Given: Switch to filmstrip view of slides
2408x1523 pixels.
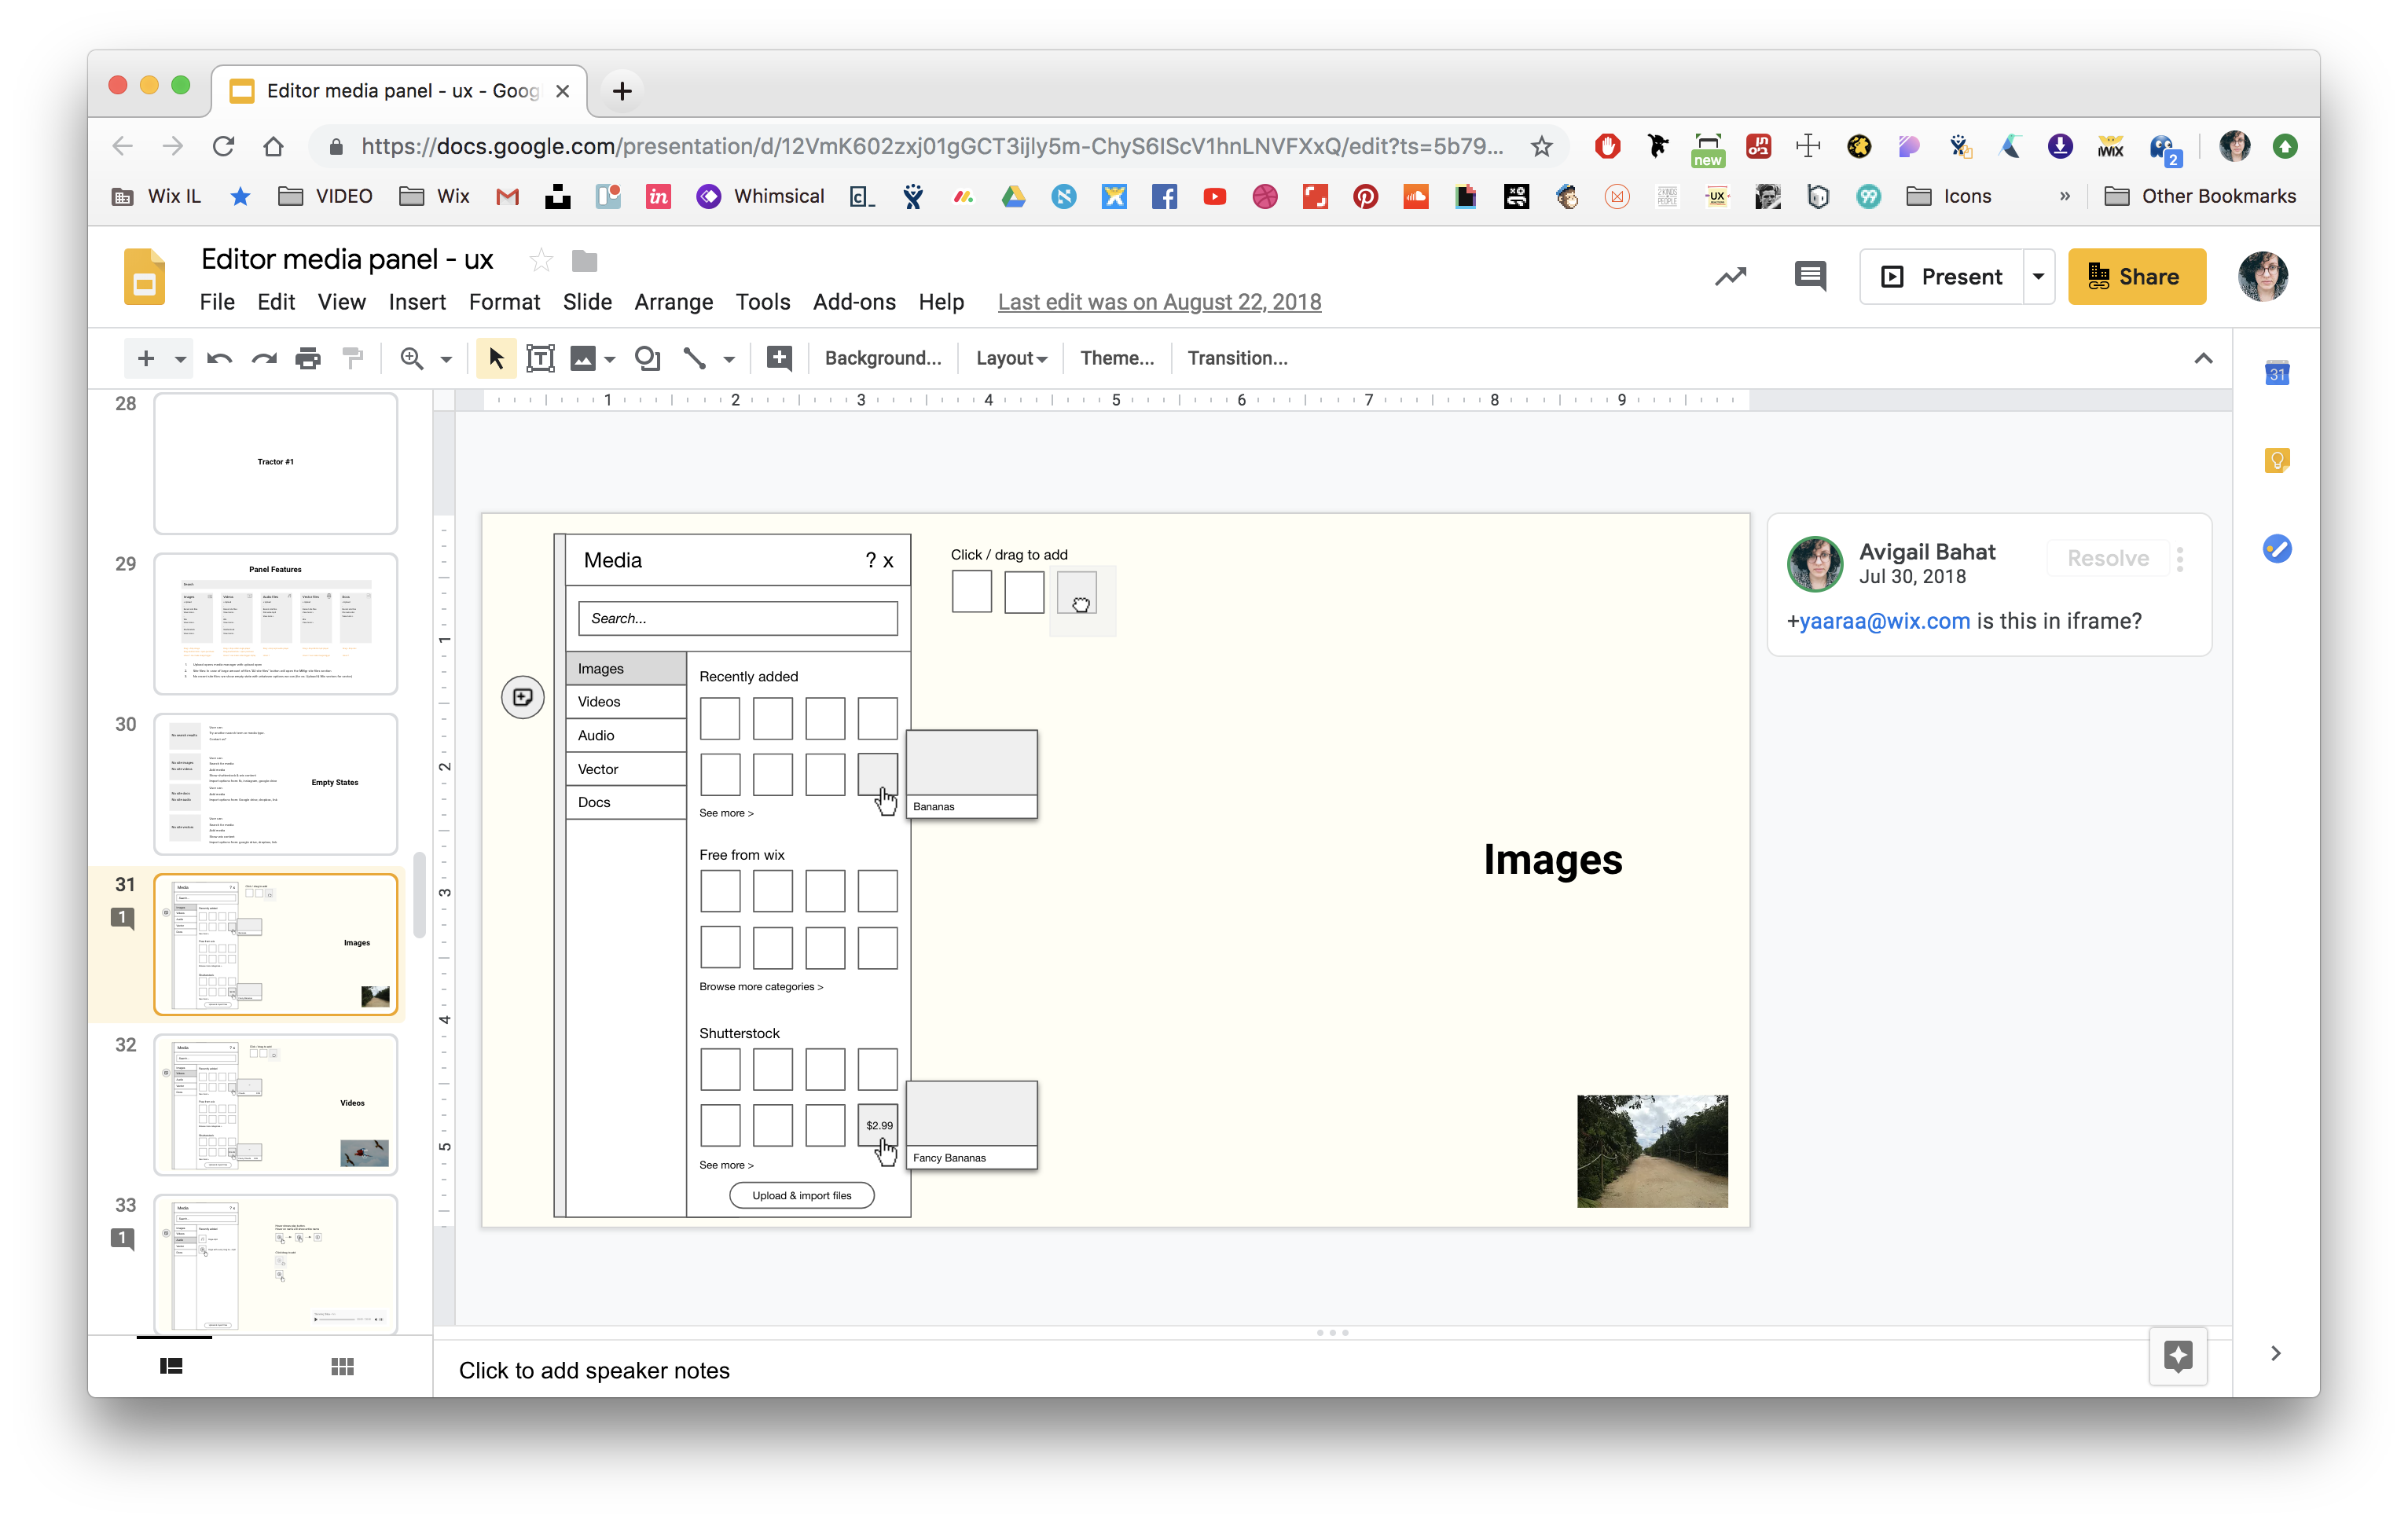Looking at the screenshot, I should (x=172, y=1366).
